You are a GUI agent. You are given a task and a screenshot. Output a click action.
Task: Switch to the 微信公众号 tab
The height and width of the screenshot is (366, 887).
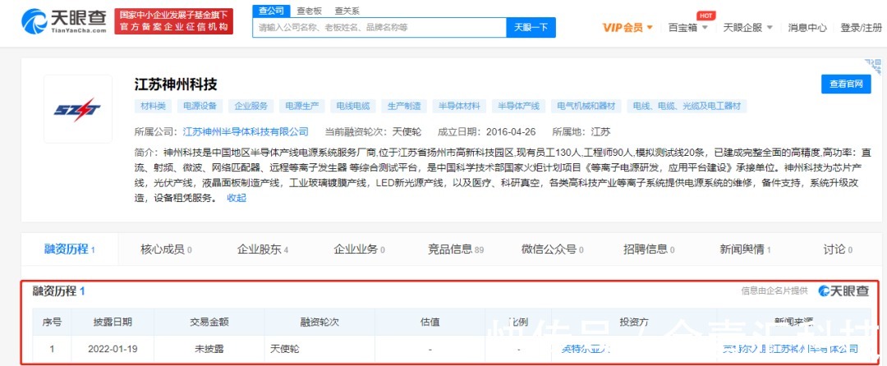click(552, 249)
